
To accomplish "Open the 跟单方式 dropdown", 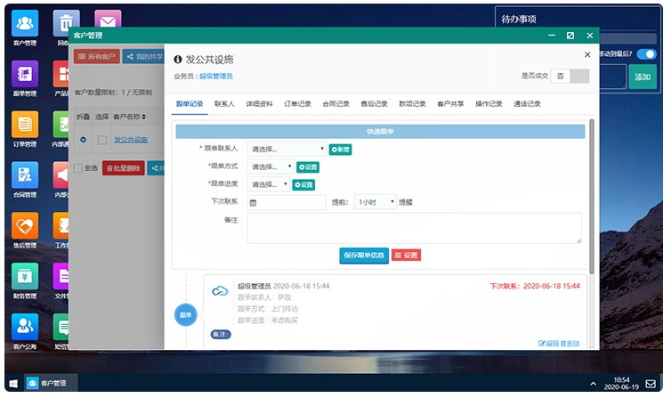I will [271, 167].
